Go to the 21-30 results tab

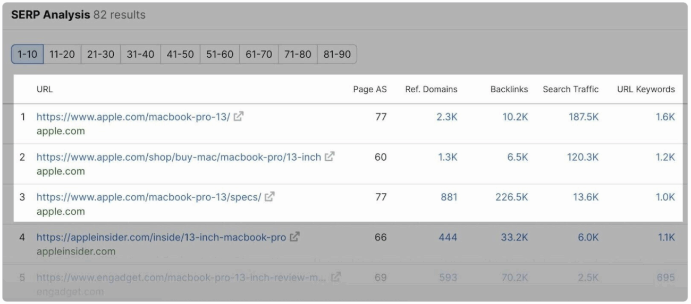pos(101,55)
